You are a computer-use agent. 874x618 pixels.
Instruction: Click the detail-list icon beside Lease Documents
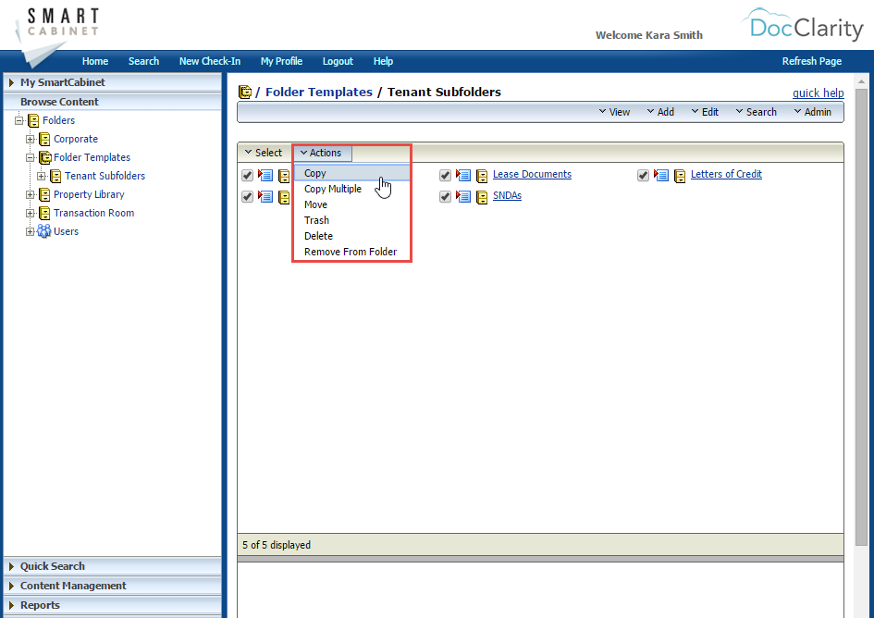pyautogui.click(x=462, y=175)
